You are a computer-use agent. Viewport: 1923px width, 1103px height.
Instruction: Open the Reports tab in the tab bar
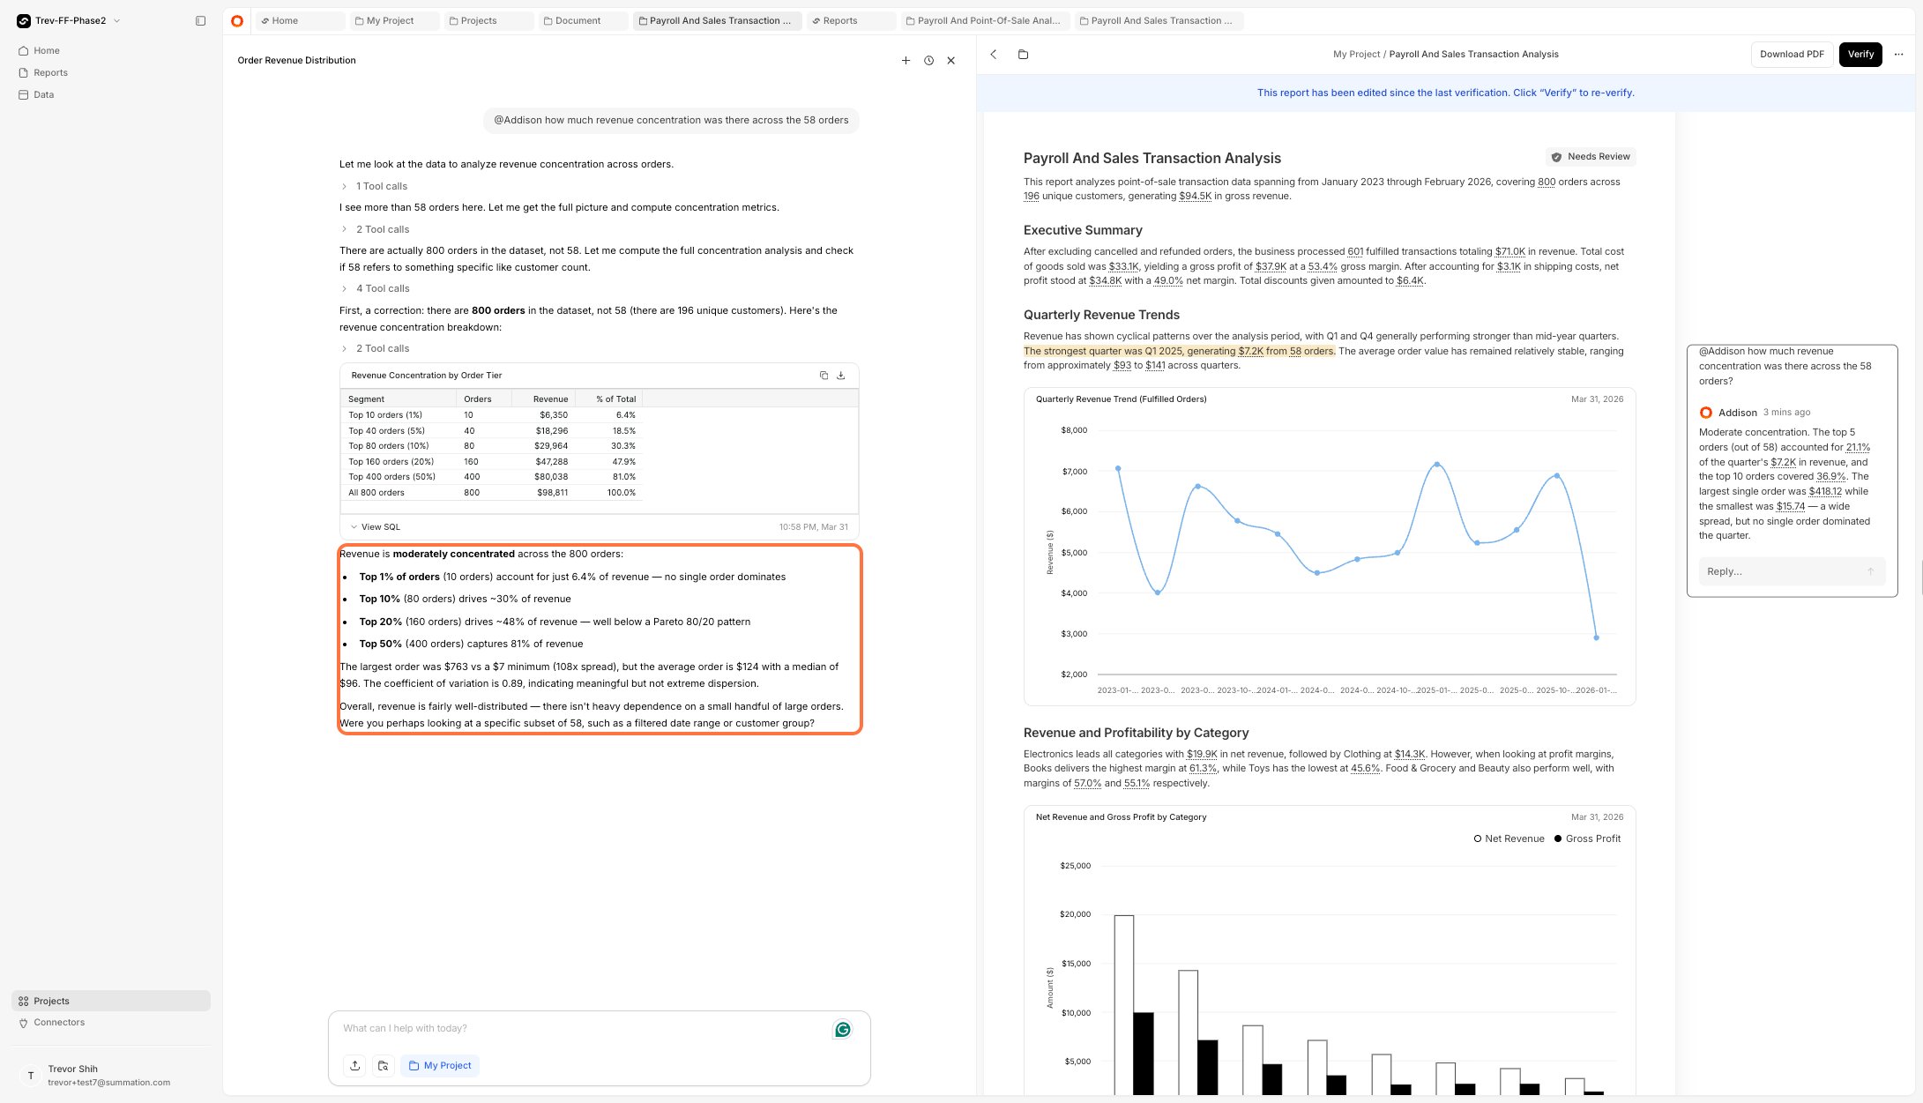(x=851, y=20)
